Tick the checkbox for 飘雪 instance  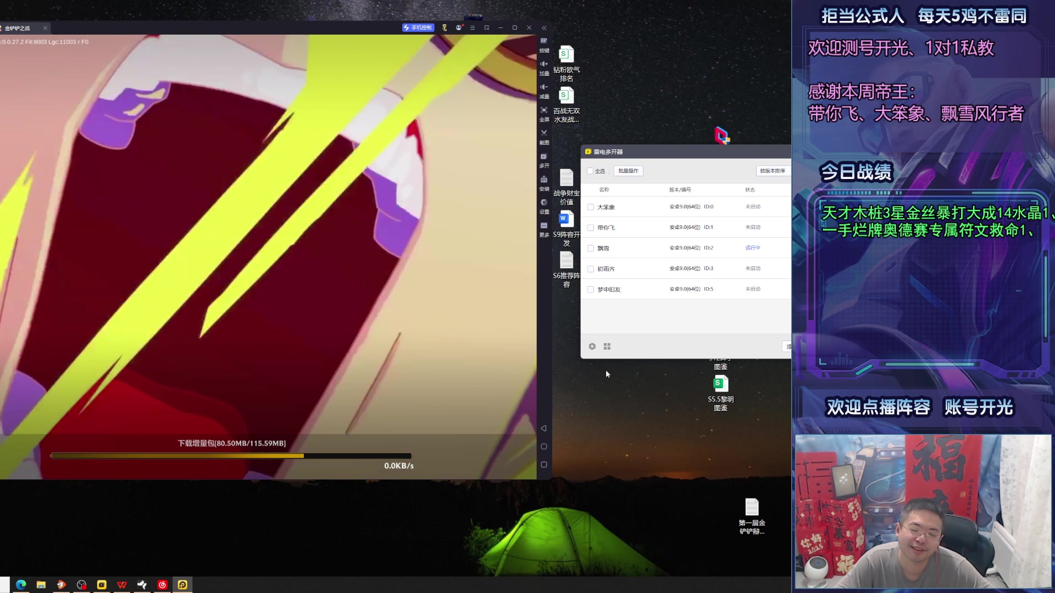[x=591, y=248]
